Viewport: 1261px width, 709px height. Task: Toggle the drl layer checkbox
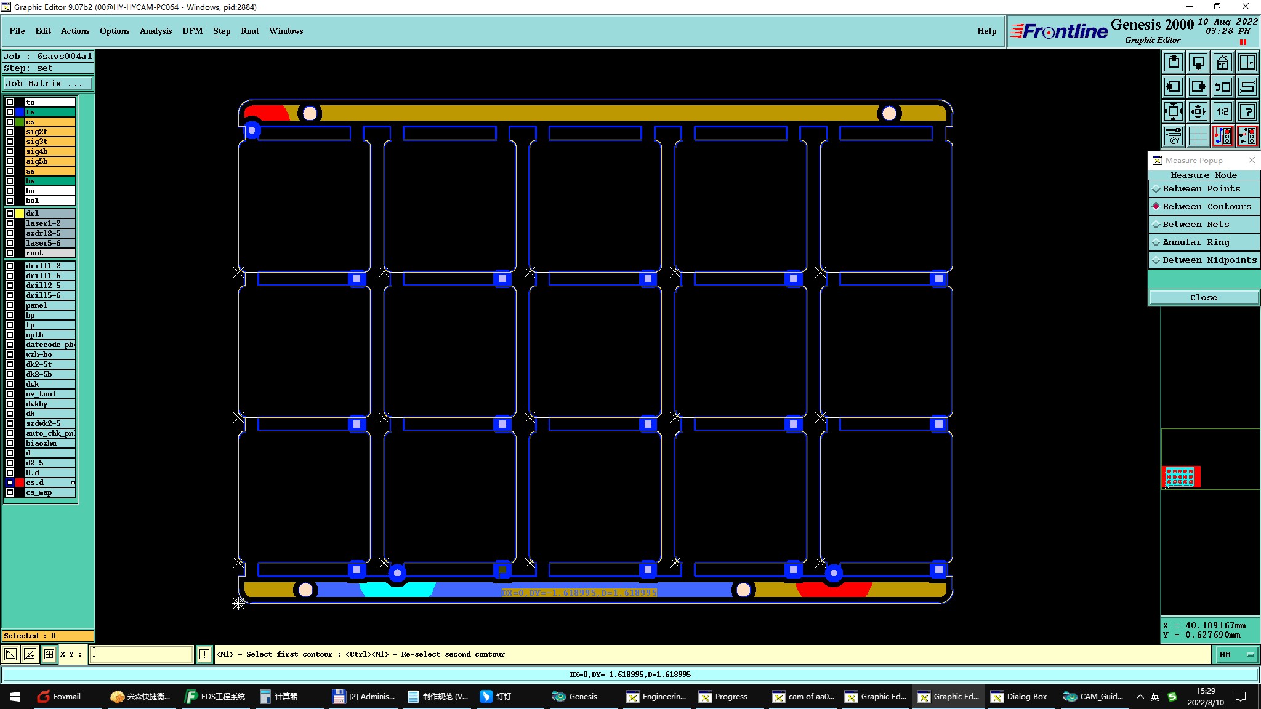point(10,214)
